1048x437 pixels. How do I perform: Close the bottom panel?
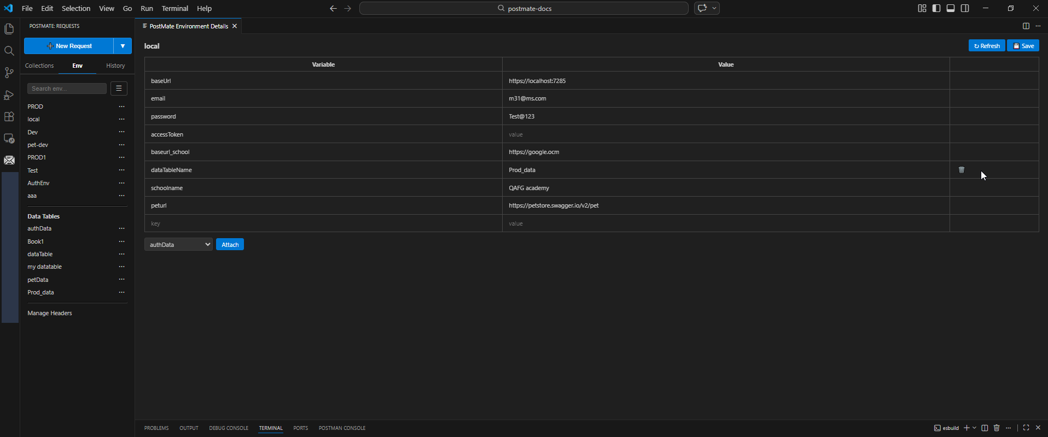[1038, 428]
